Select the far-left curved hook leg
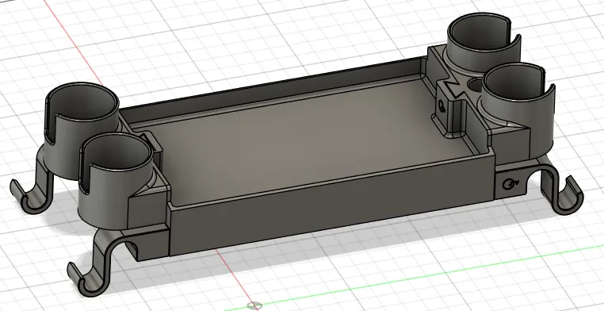Screen dimensions: 604x311 (x=32, y=189)
